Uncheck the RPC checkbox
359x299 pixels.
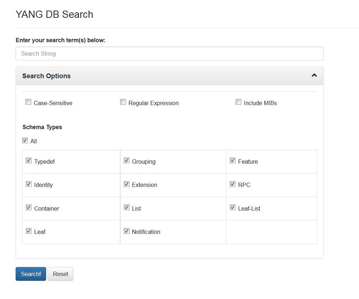click(x=233, y=184)
